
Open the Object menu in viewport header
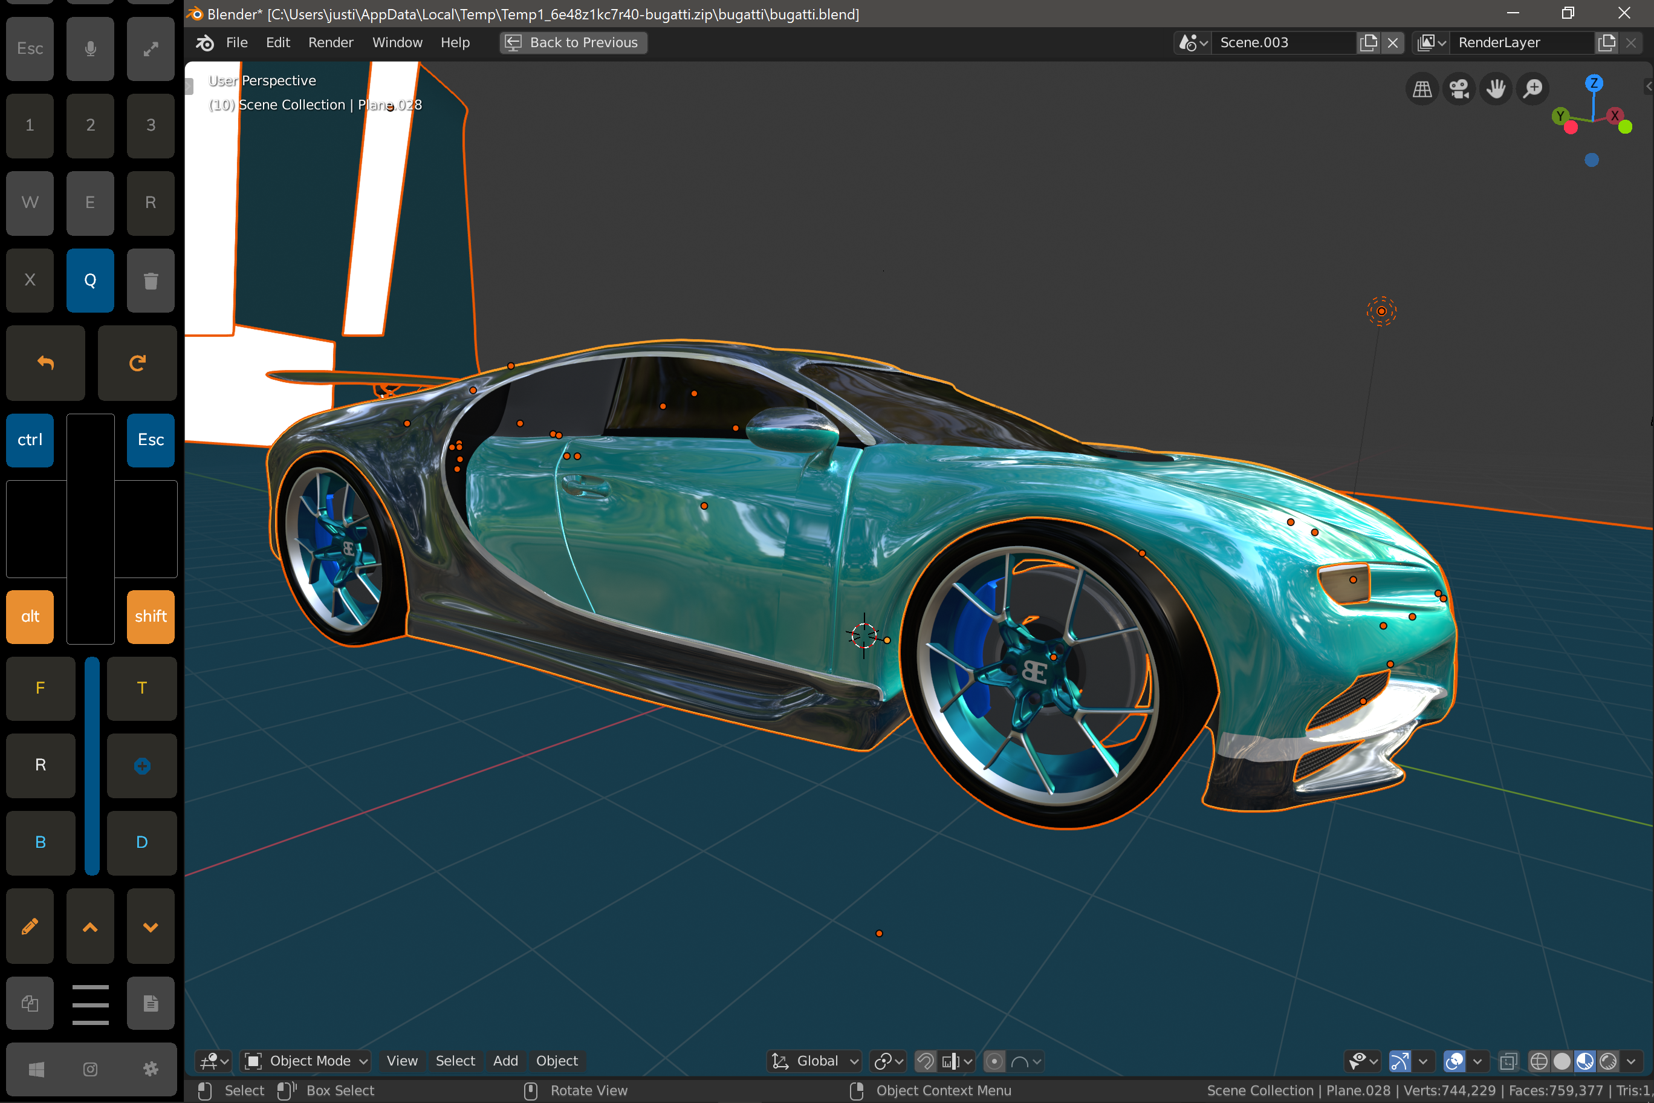(x=556, y=1061)
